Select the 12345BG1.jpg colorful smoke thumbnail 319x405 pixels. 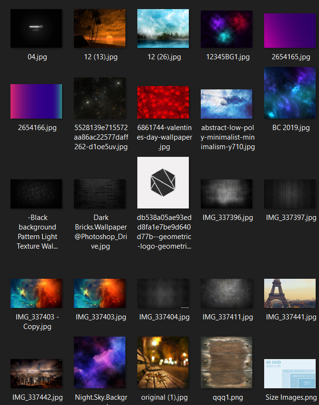(x=226, y=29)
